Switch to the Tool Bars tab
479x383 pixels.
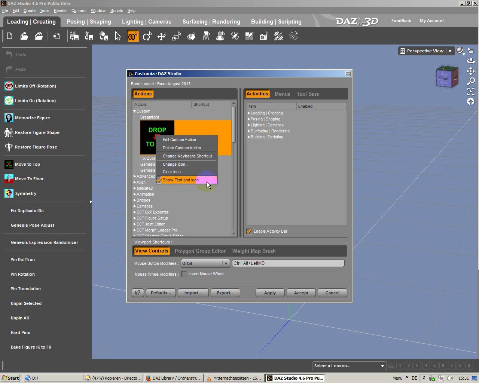pyautogui.click(x=308, y=94)
